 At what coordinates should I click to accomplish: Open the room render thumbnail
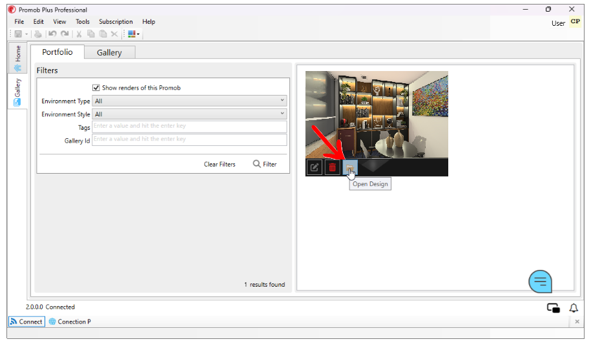(x=377, y=114)
